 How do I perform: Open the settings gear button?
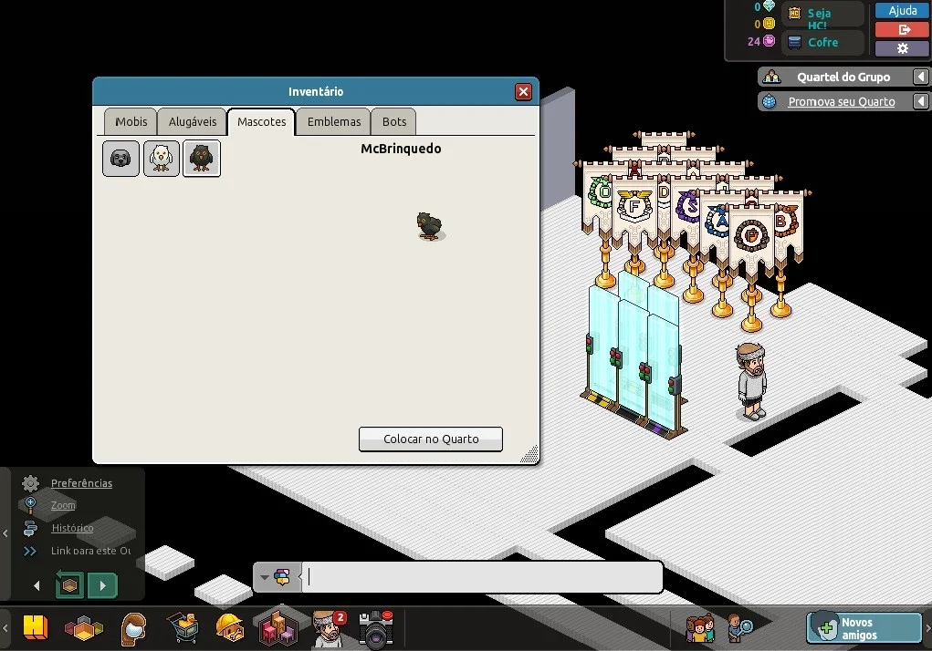tap(902, 48)
